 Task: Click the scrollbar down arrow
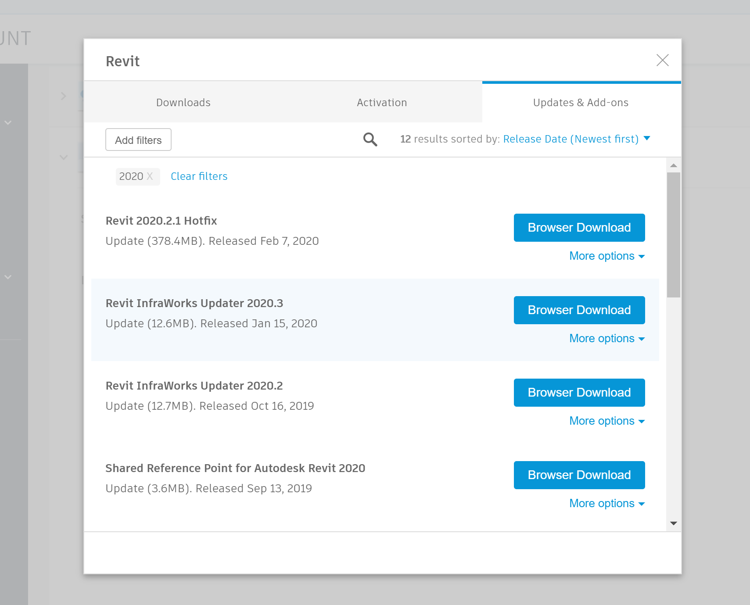[673, 523]
